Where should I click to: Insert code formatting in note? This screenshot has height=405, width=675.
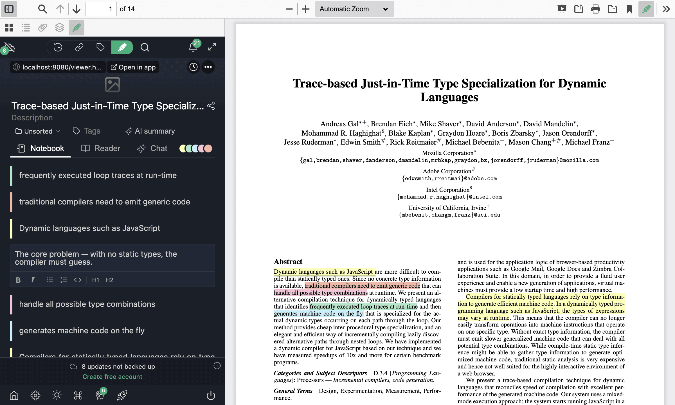coord(78,280)
